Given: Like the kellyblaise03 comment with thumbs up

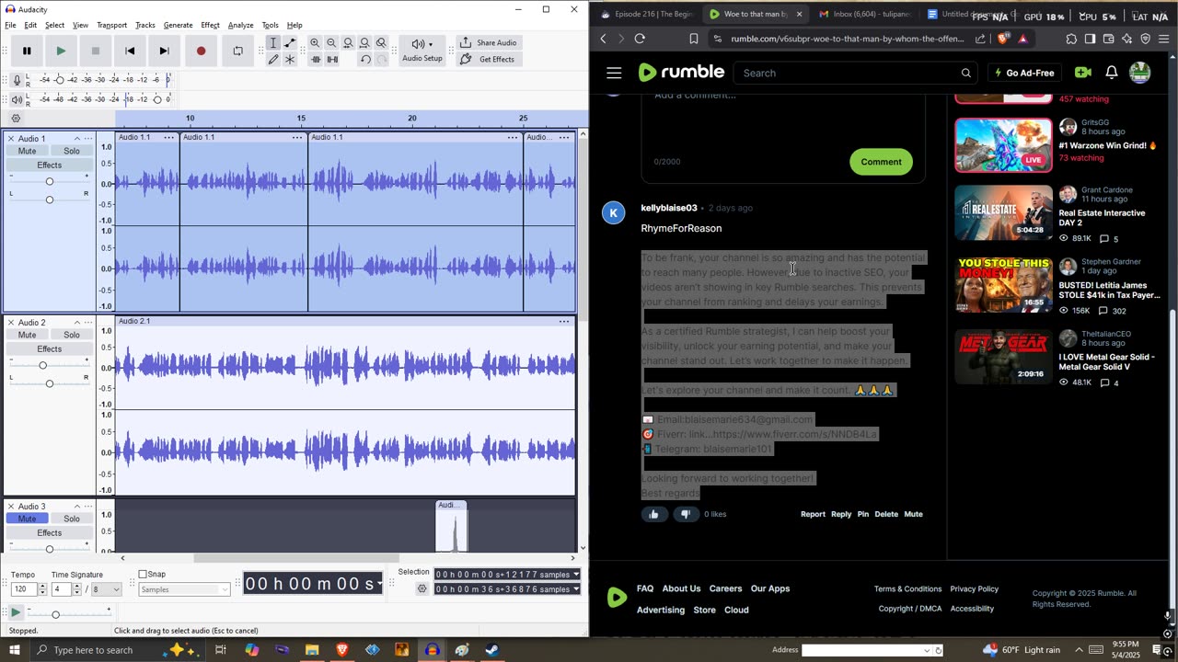Looking at the screenshot, I should pos(653,514).
